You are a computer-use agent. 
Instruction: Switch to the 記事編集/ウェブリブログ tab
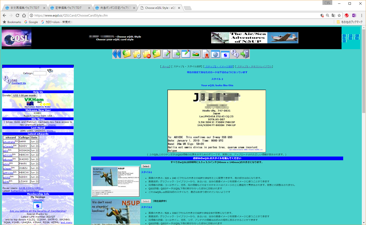click(70, 8)
